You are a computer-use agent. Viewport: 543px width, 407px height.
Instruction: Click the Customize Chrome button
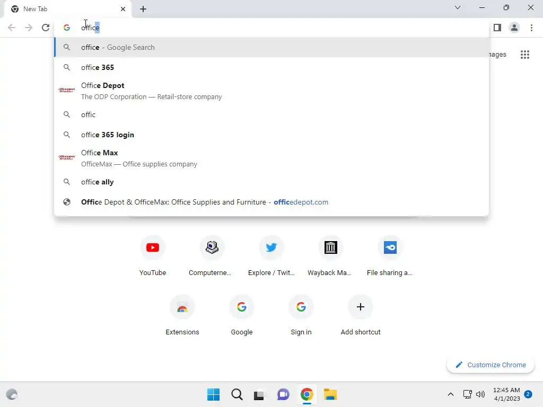(x=491, y=365)
